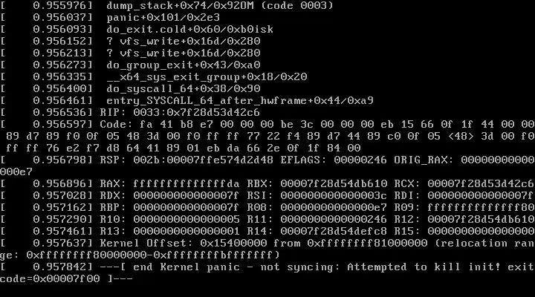Click the panic+0x101/0x2e3 line

coord(163,17)
